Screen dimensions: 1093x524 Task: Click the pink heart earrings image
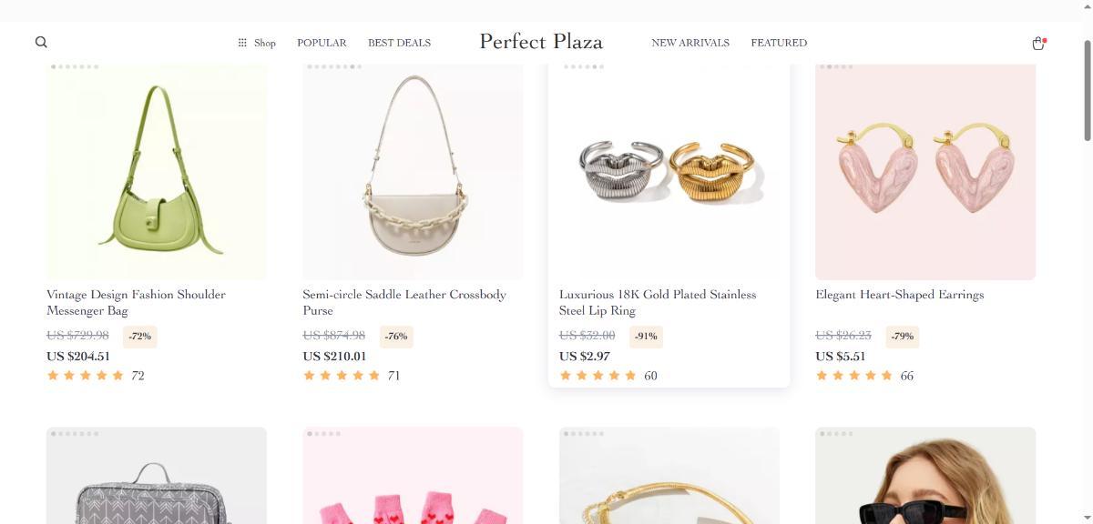tap(925, 171)
